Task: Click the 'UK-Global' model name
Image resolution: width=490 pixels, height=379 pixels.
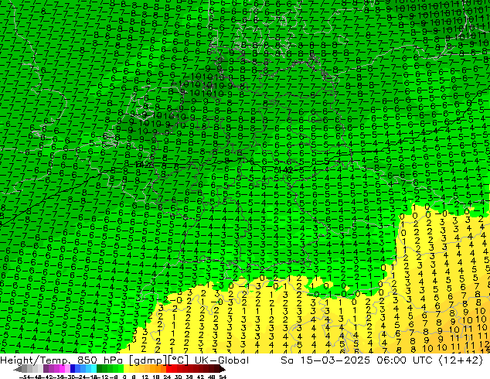Action: (x=222, y=360)
